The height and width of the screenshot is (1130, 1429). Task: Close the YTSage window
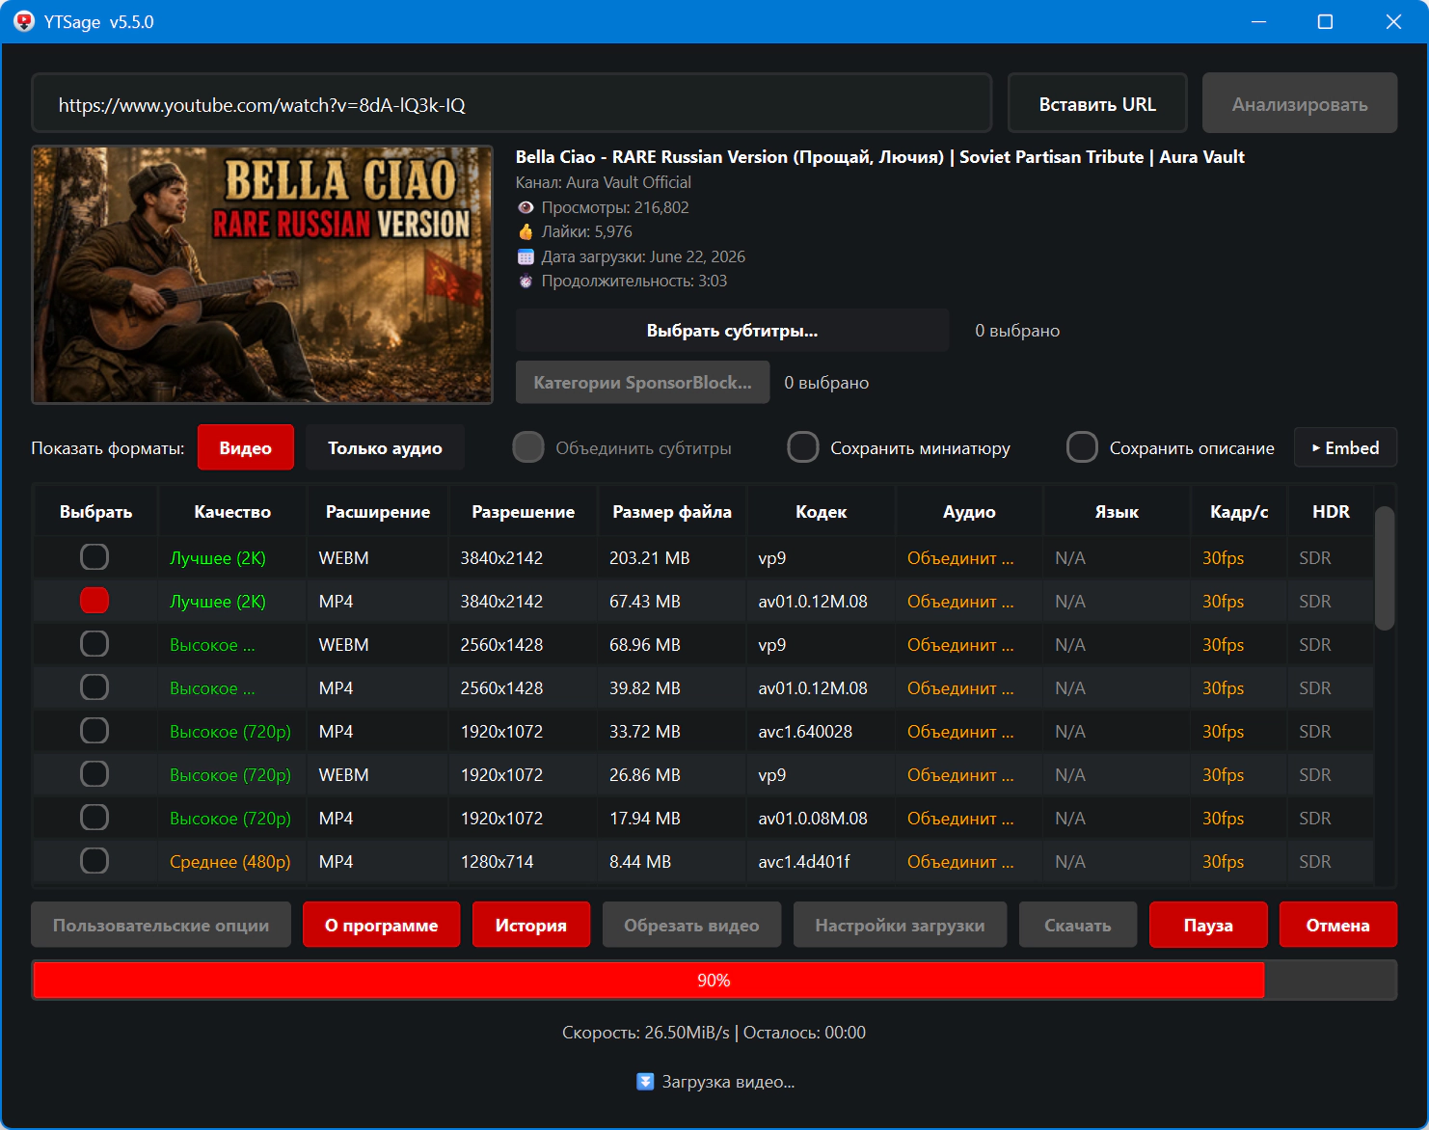tap(1393, 21)
